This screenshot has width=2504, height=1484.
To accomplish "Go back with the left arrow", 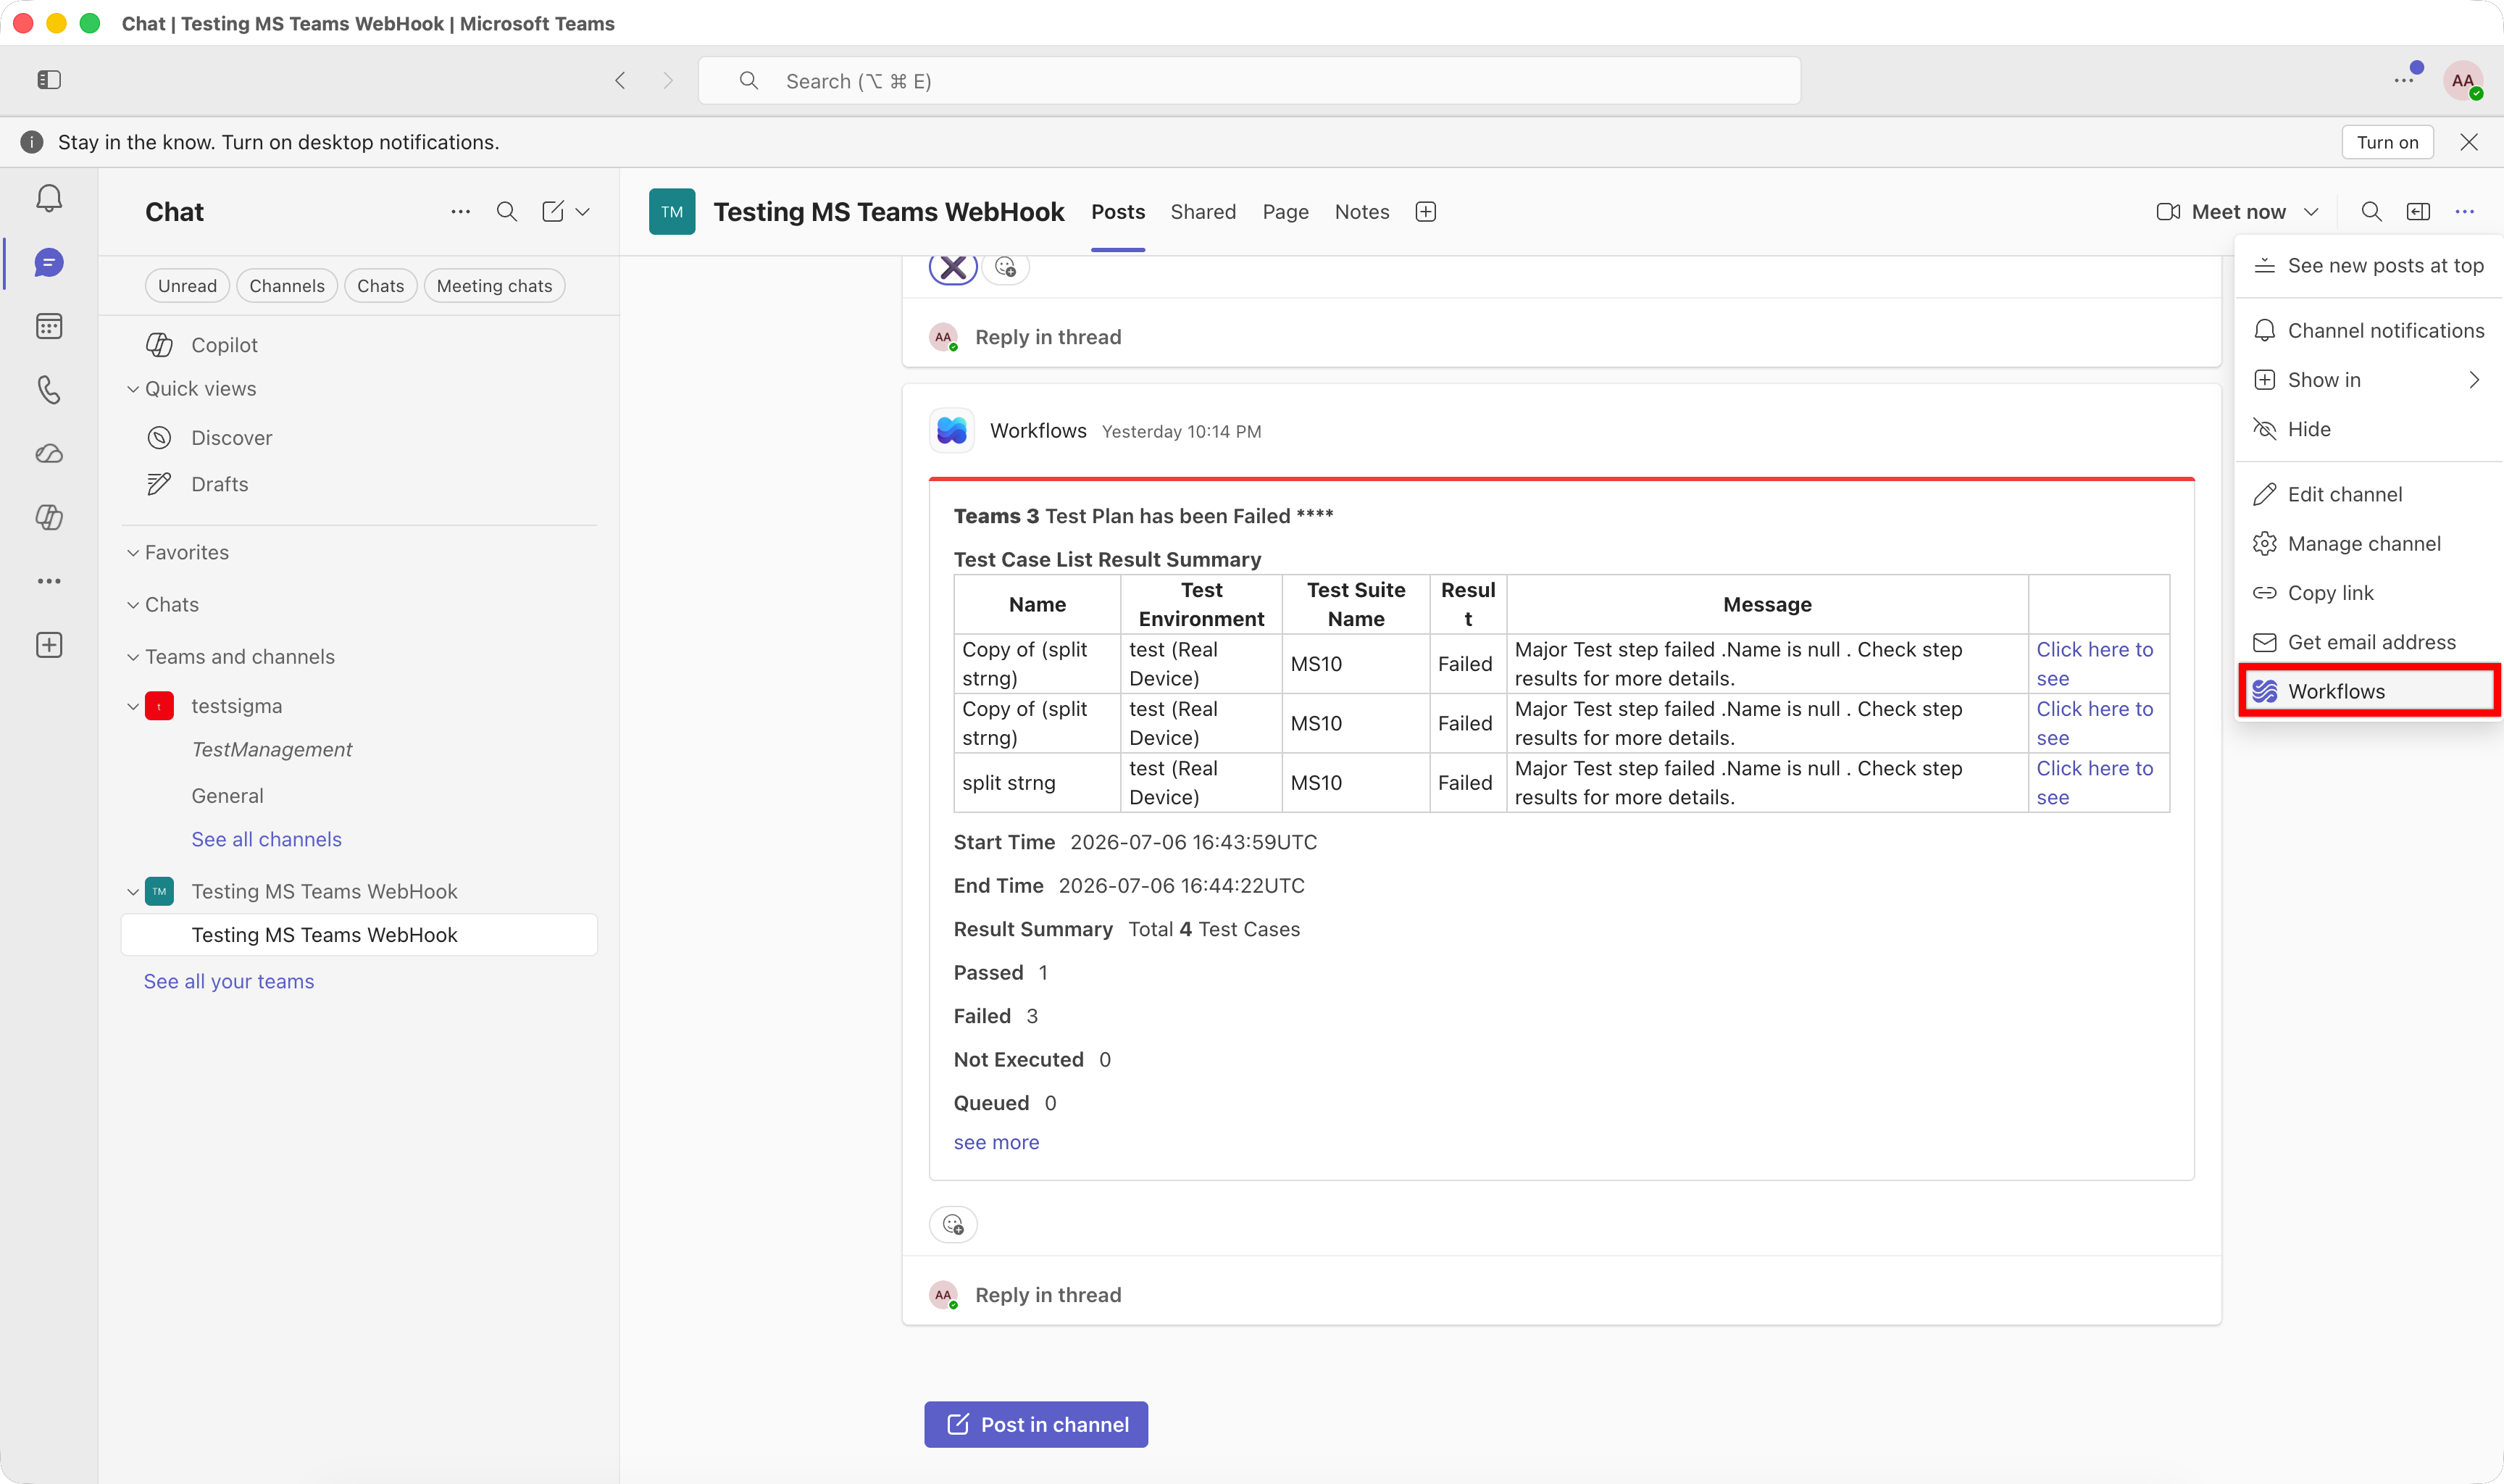I will point(621,80).
